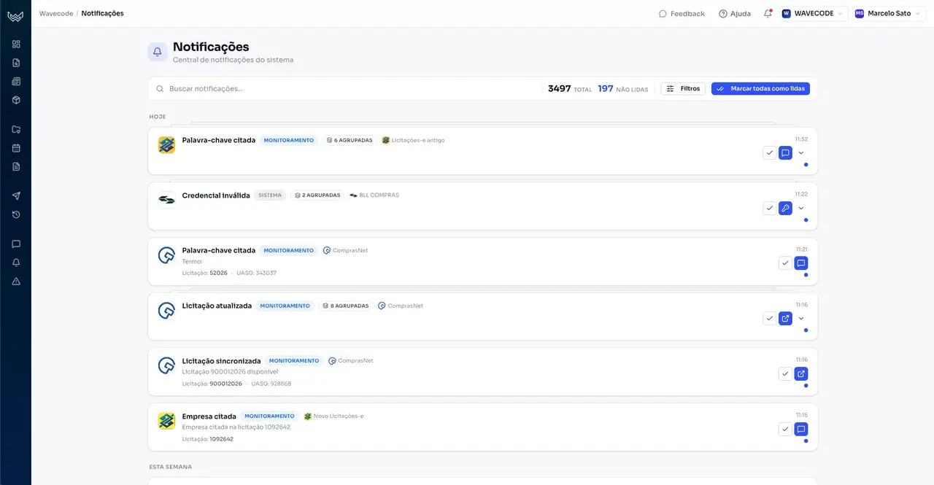Open the bell notifications icon in sidebar

point(16,263)
